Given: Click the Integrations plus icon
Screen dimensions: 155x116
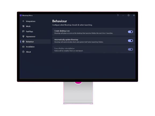Looking at the screenshot, I should pos(23,21).
